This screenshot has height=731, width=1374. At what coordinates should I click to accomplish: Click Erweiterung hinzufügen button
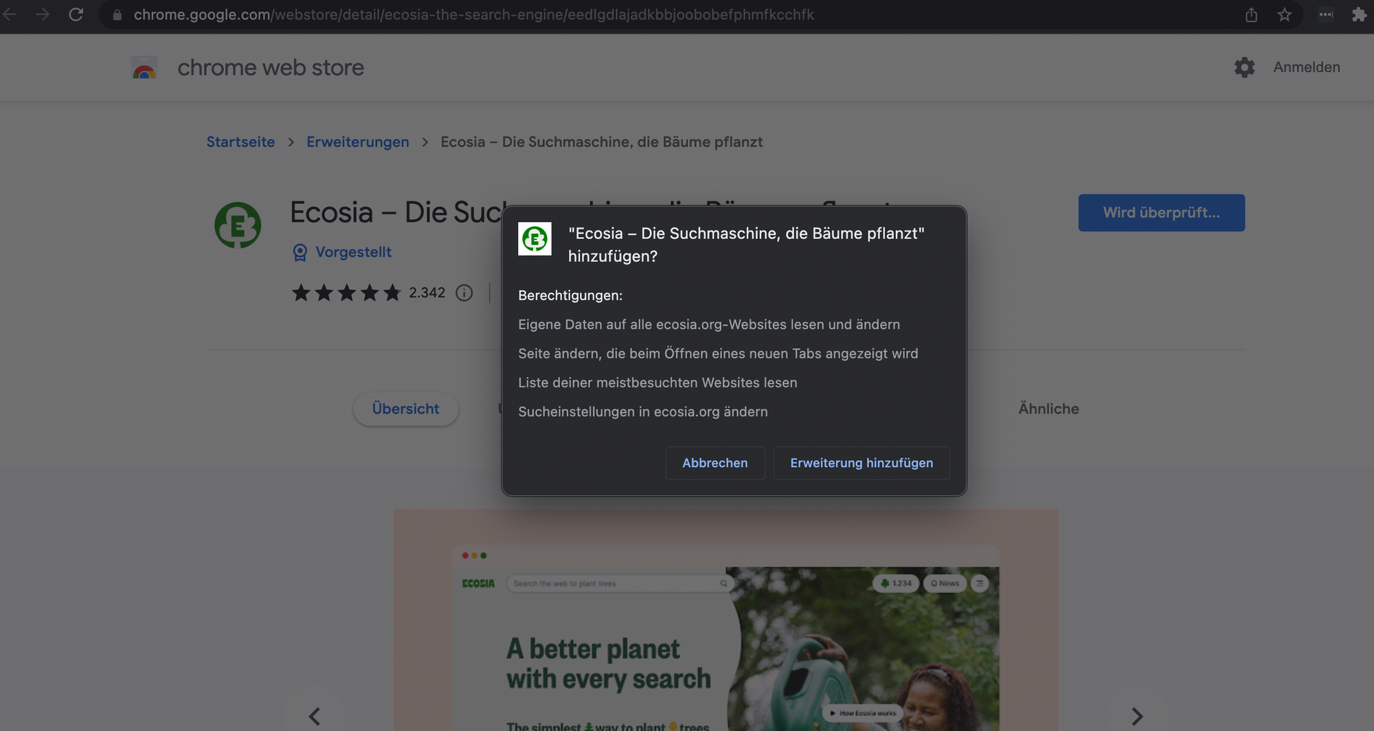point(861,463)
